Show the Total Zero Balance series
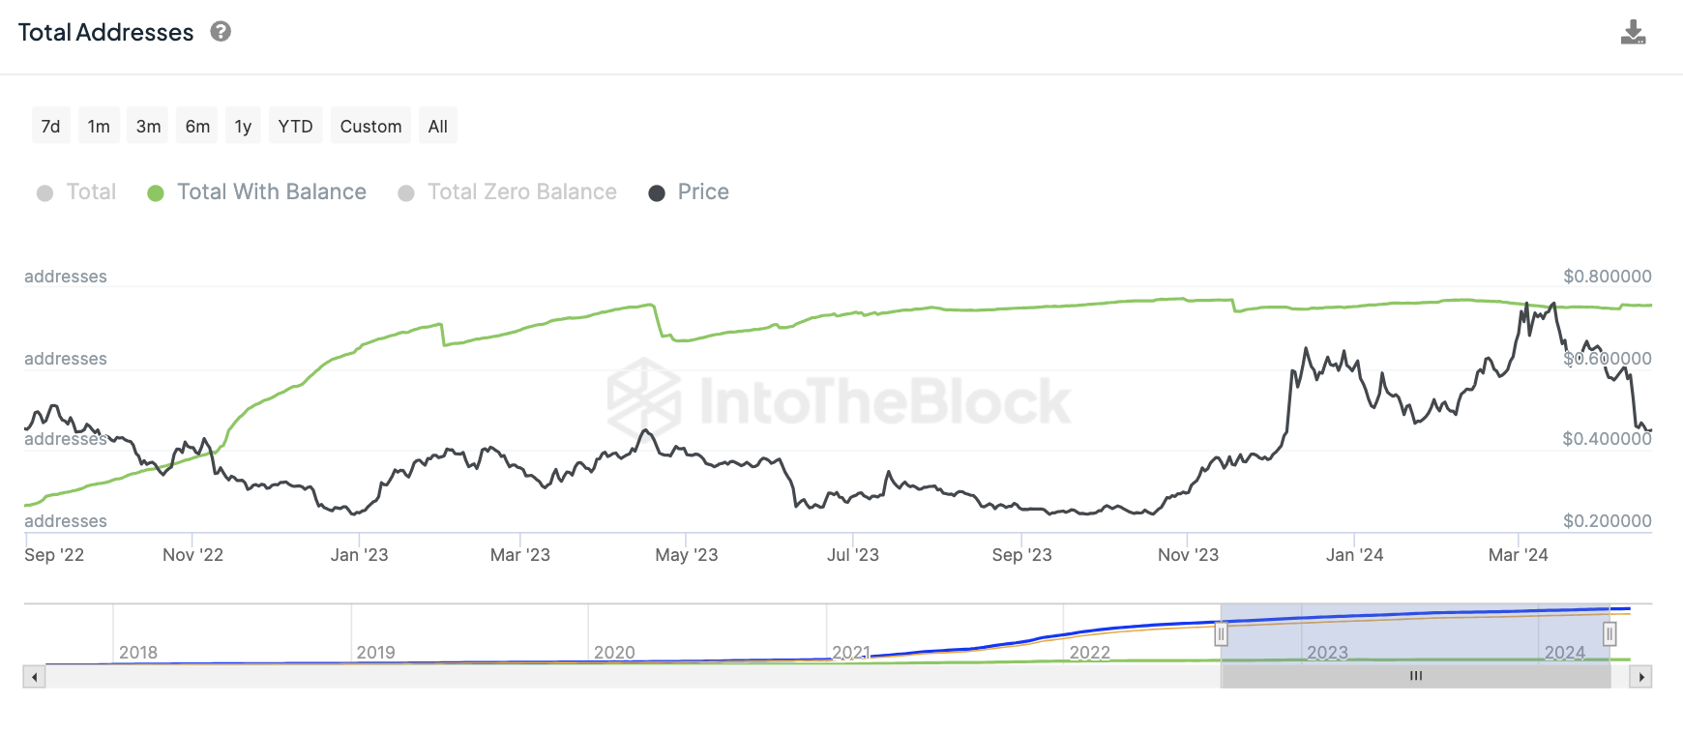1683x733 pixels. tap(507, 192)
